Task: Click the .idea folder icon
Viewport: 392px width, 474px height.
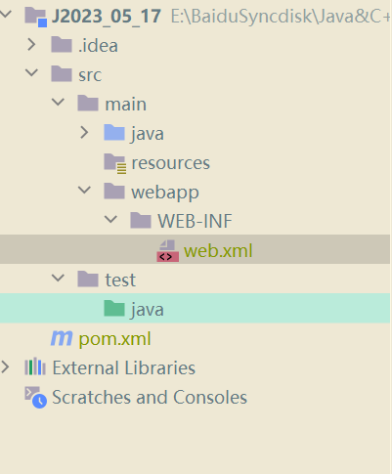Action: point(62,45)
